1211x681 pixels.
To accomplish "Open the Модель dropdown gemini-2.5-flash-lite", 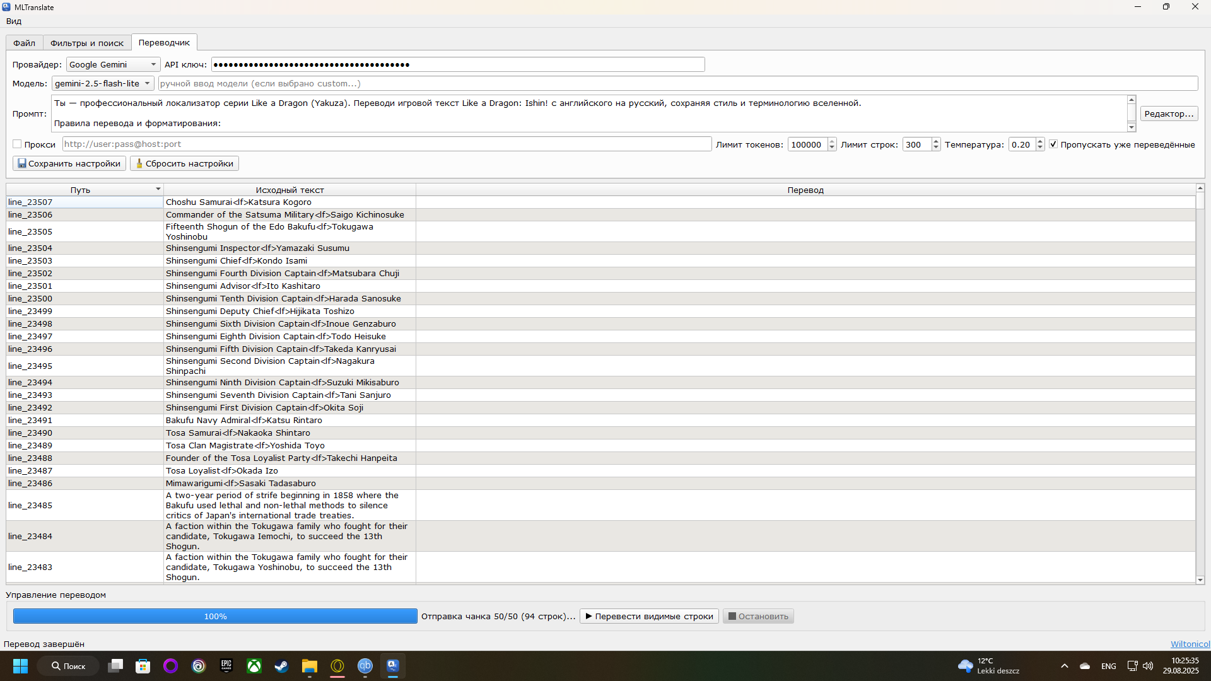I will click(x=103, y=83).
